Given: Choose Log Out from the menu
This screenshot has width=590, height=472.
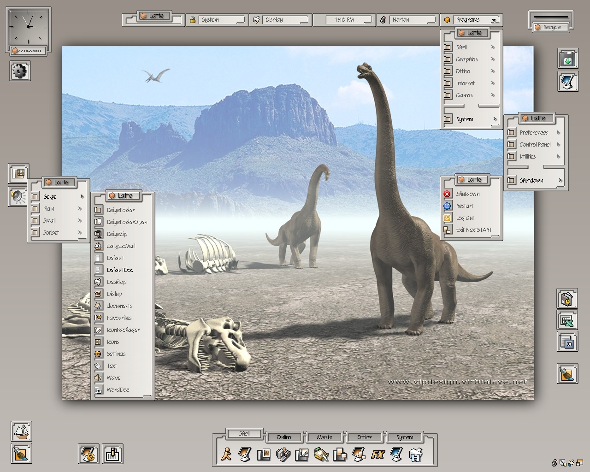Looking at the screenshot, I should point(470,218).
